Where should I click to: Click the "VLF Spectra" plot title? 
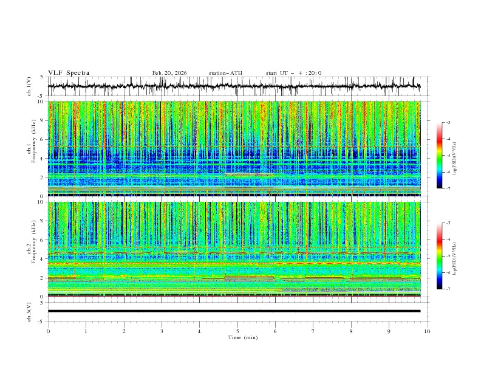pyautogui.click(x=69, y=73)
